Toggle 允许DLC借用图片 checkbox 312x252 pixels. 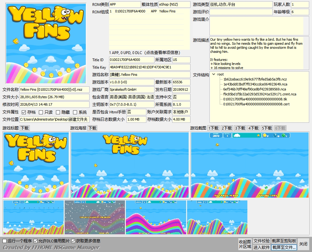click(36, 241)
